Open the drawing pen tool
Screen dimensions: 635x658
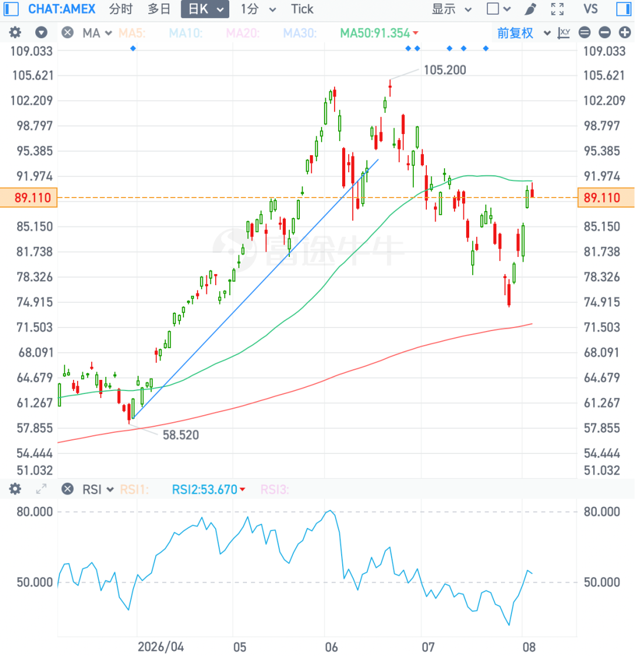530,9
